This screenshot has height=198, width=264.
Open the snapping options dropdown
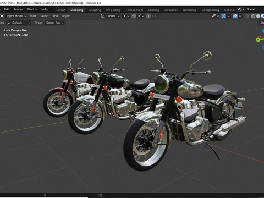[x=141, y=16]
